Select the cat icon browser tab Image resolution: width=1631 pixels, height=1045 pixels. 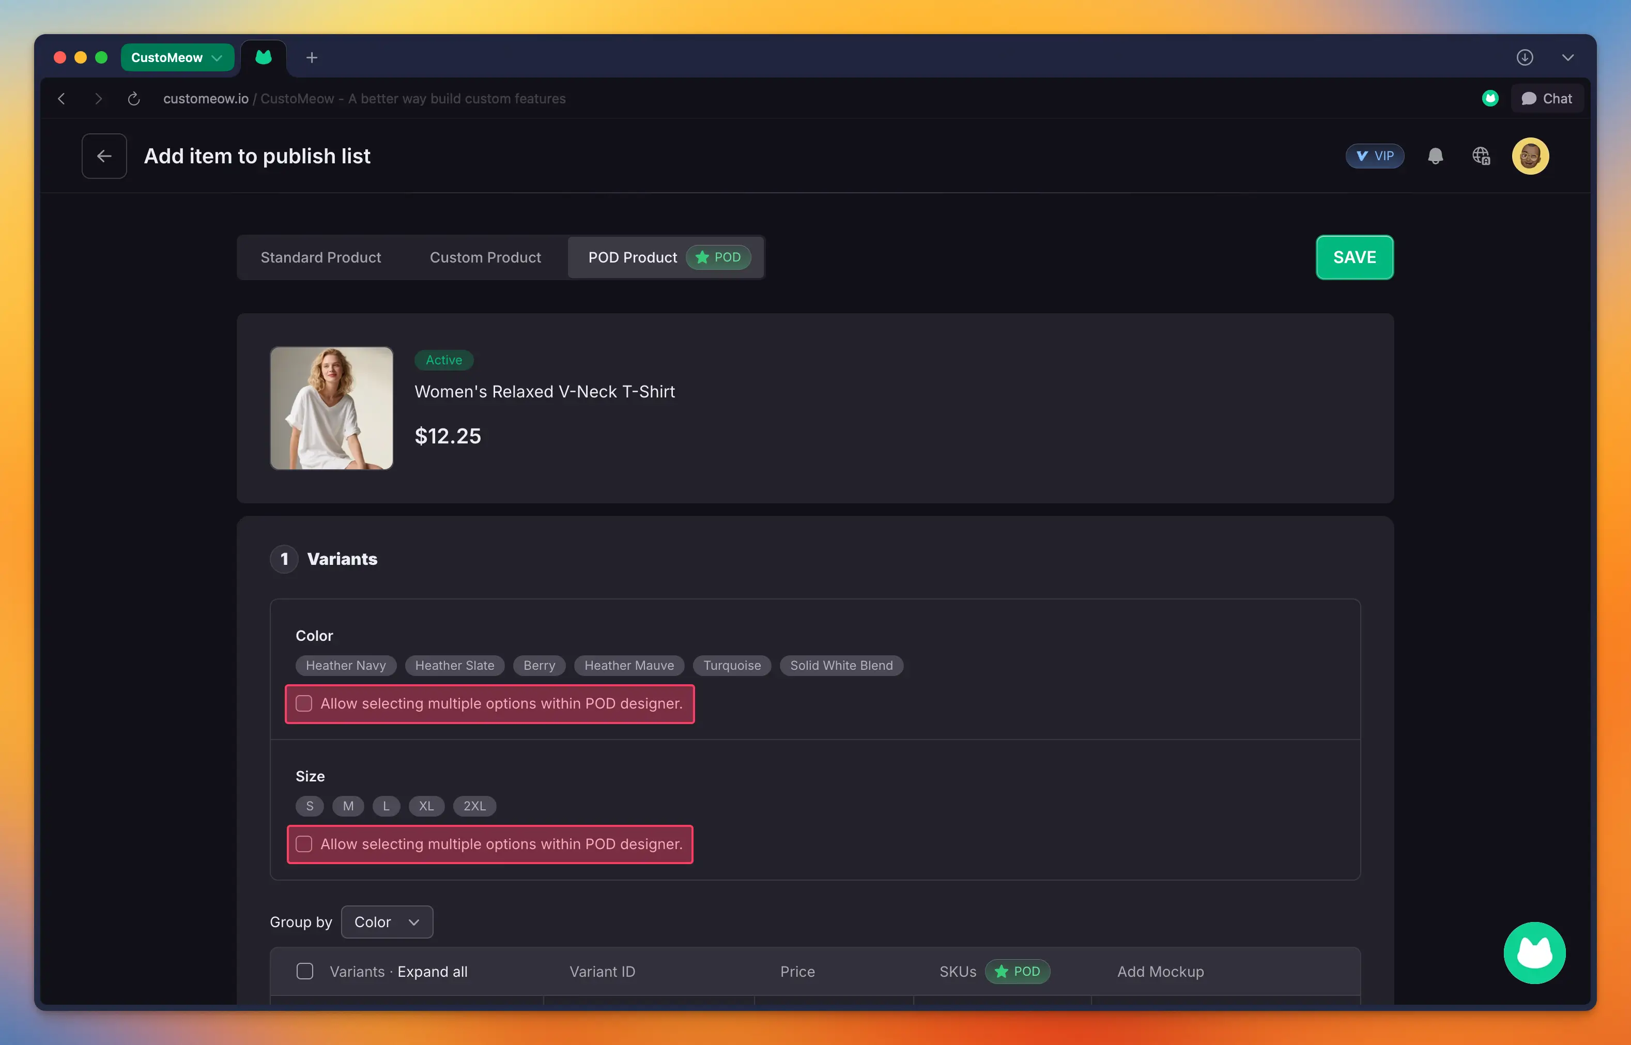264,58
